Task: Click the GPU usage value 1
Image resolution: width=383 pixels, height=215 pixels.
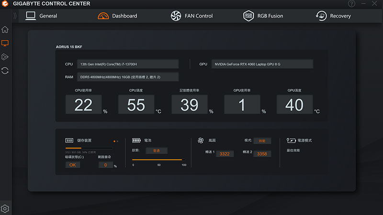Action: [x=242, y=105]
